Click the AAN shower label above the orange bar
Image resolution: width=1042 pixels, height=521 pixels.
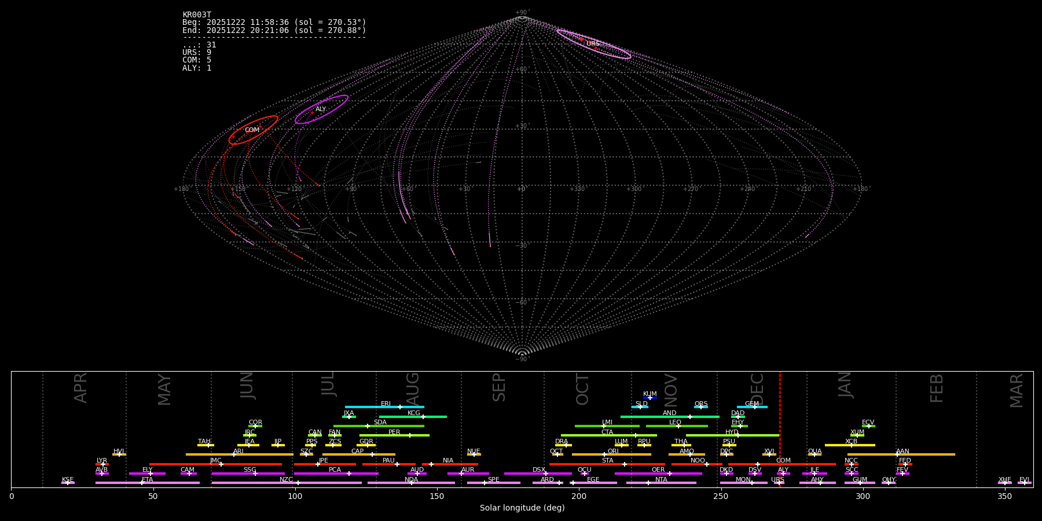point(902,452)
